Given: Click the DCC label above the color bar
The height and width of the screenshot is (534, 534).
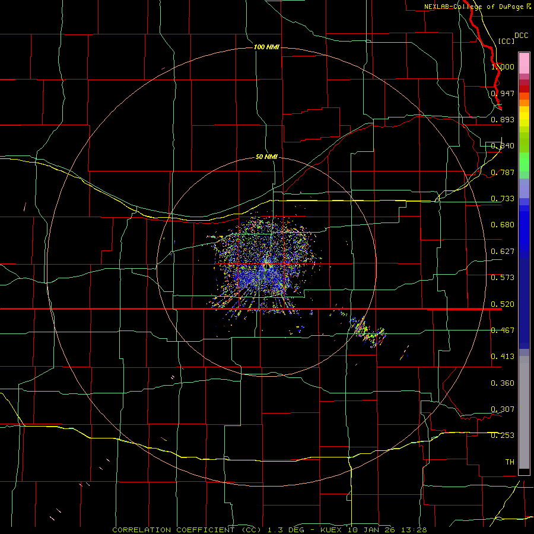Looking at the screenshot, I should [521, 36].
